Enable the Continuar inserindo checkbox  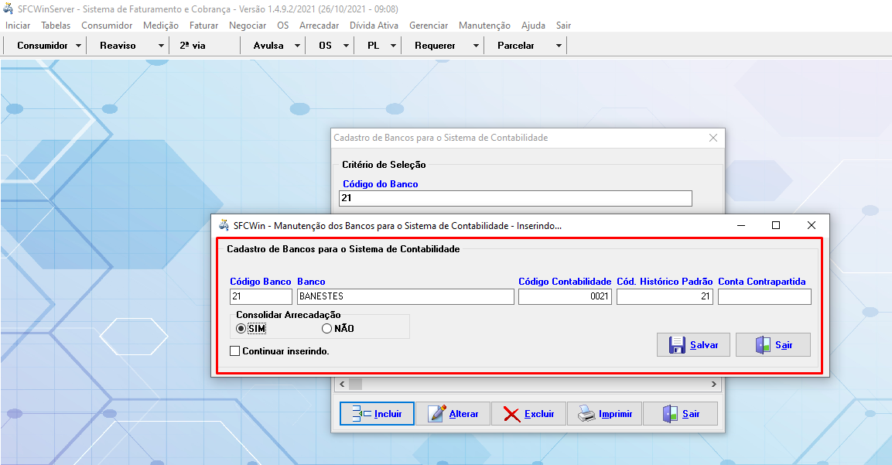click(x=235, y=351)
